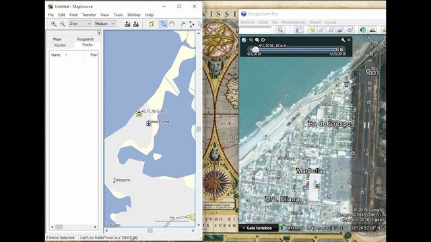This screenshot has height=242, width=431.
Task: Collapse the MapSource side panel arrow
Action: point(99,33)
